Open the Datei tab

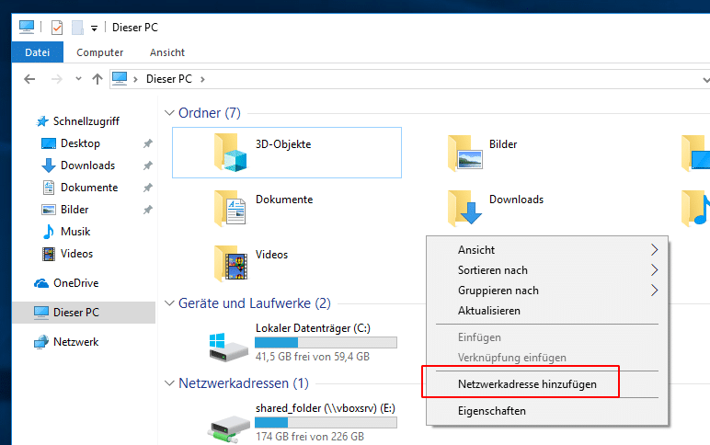coord(37,53)
